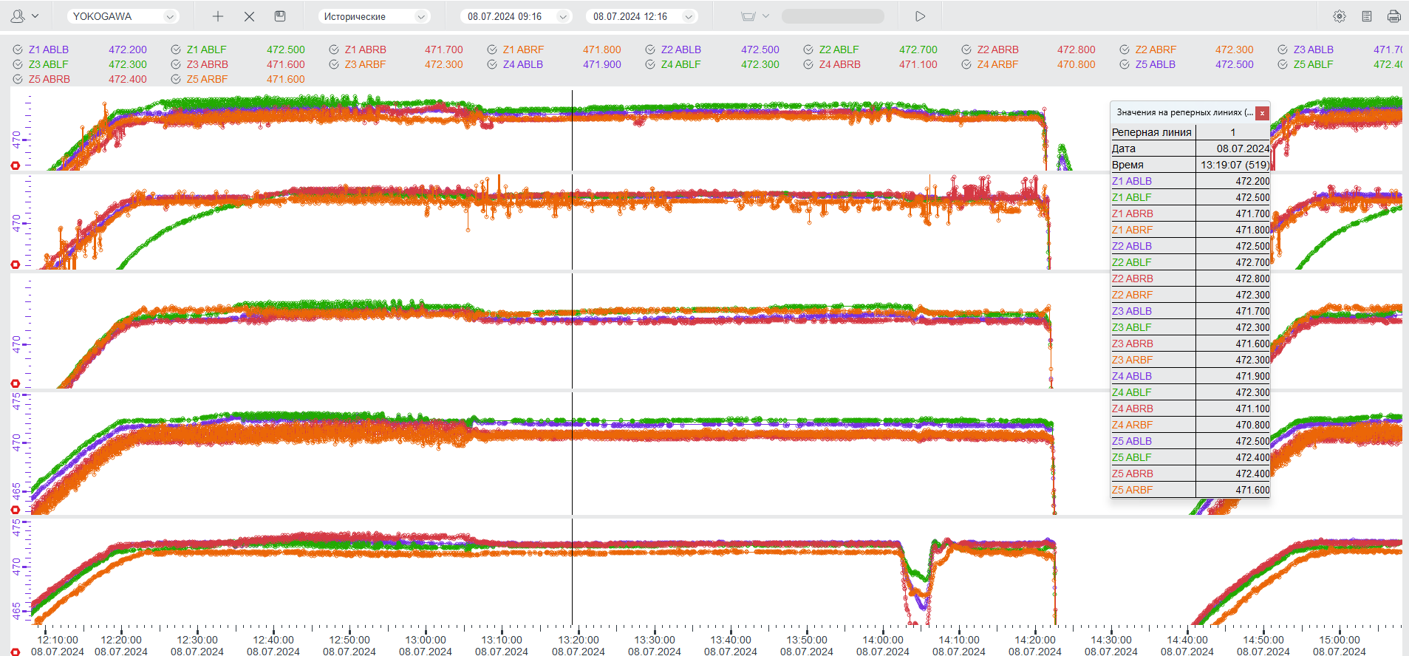Click the report list icon
Screen dimensions: 1409x656
1366,16
